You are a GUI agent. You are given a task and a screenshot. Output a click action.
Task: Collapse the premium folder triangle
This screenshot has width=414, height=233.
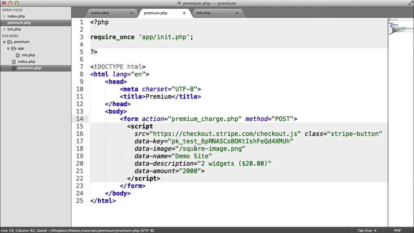click(4, 42)
